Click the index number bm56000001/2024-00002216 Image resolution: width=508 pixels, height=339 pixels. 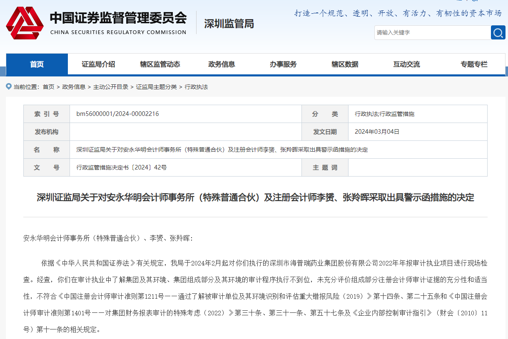pos(117,114)
